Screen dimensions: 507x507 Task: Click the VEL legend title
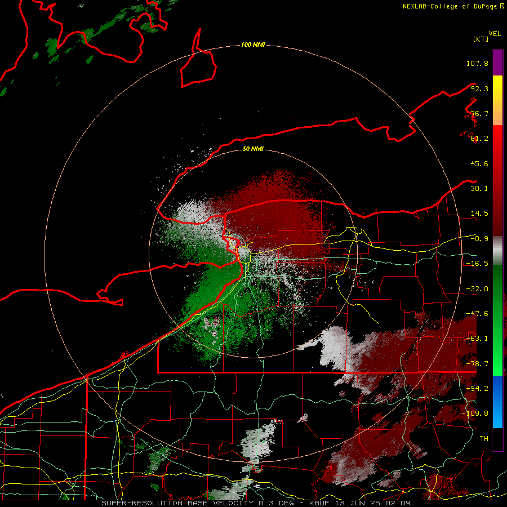[495, 34]
